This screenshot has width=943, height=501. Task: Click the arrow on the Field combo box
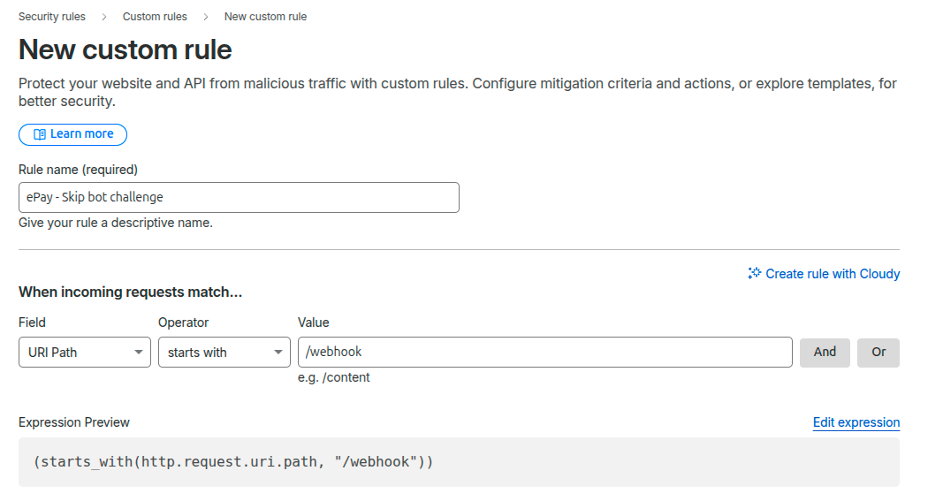[139, 353]
